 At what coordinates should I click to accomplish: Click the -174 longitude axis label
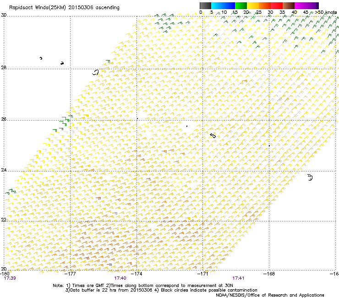pos(137,274)
